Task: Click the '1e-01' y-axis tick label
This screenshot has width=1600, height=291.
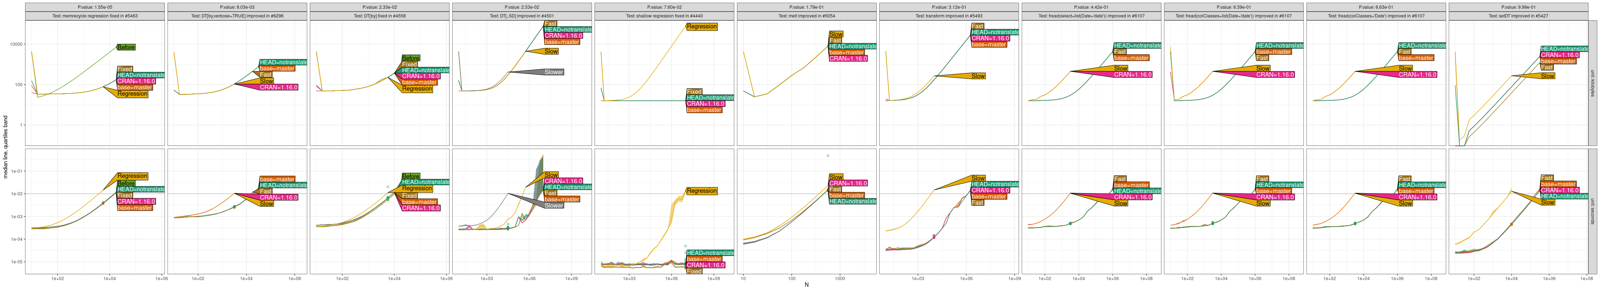Action: tap(17, 172)
